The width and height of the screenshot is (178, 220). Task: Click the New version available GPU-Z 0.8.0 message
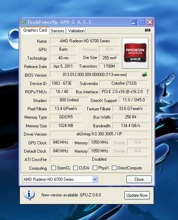point(71,195)
